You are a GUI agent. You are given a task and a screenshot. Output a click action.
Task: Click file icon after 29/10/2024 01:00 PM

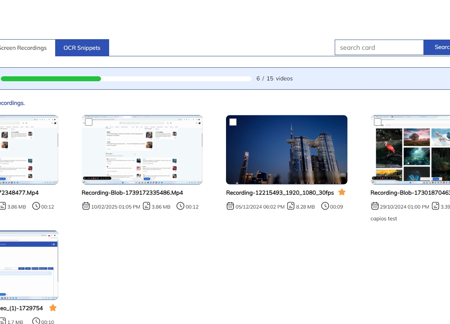coord(435,206)
